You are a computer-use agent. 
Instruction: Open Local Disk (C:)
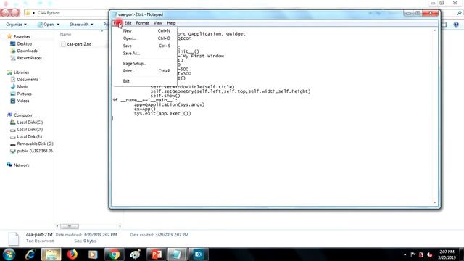[x=27, y=123]
